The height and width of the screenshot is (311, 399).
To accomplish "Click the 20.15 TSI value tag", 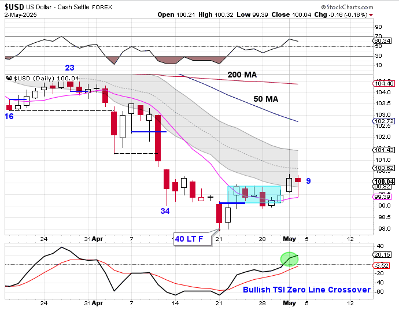I will [x=382, y=254].
